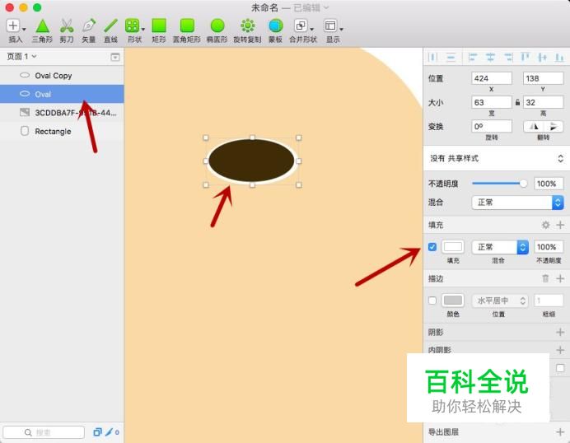Flip the layer vertically
The height and width of the screenshot is (443, 570).
pos(554,127)
